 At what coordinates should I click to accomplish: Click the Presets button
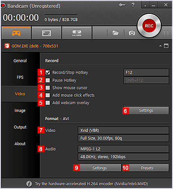click(147, 168)
